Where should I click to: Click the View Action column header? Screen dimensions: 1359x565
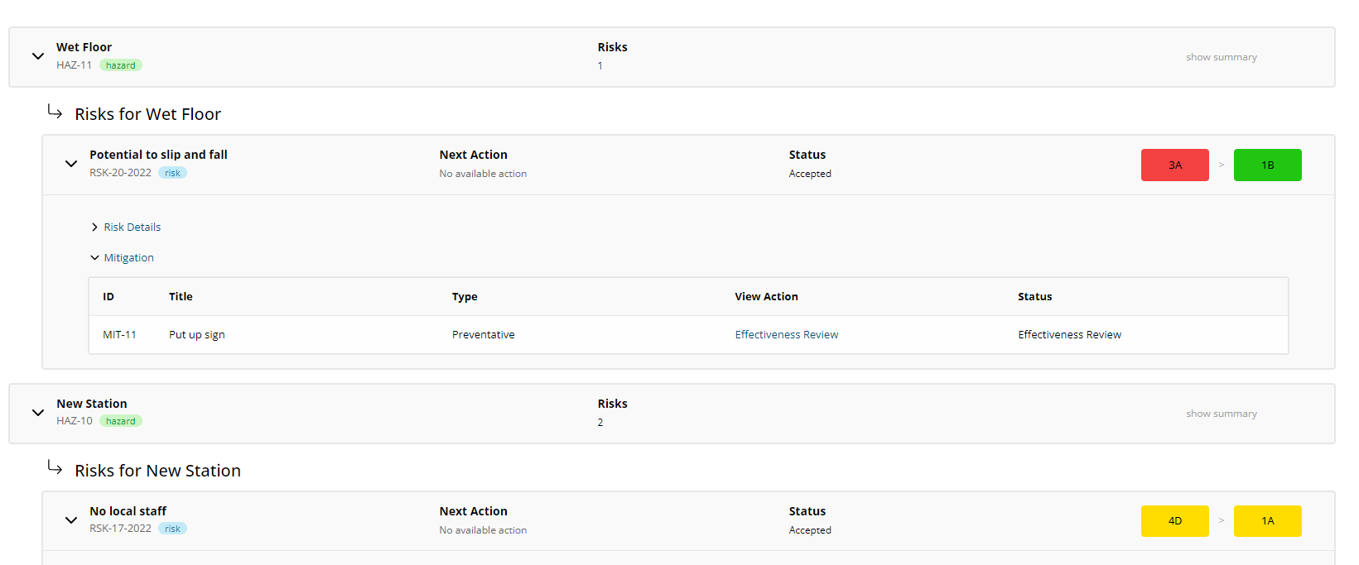tap(767, 297)
